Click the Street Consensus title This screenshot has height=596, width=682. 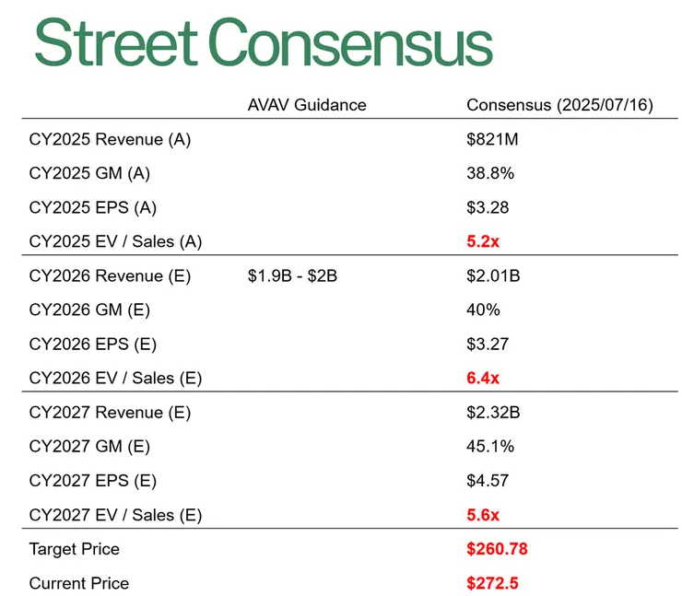point(263,43)
